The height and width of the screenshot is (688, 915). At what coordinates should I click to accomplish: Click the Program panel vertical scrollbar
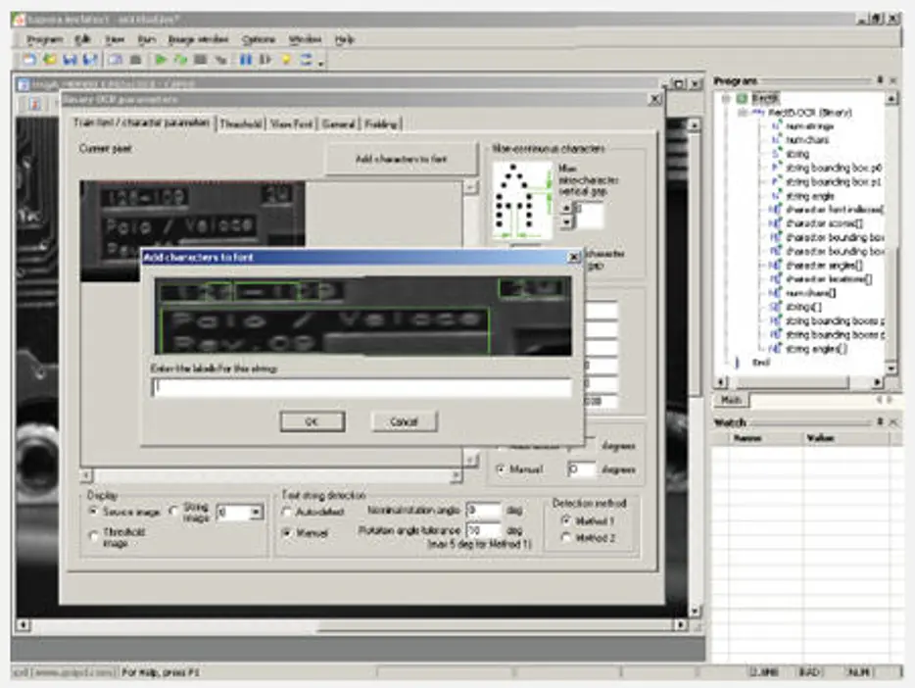click(x=891, y=233)
